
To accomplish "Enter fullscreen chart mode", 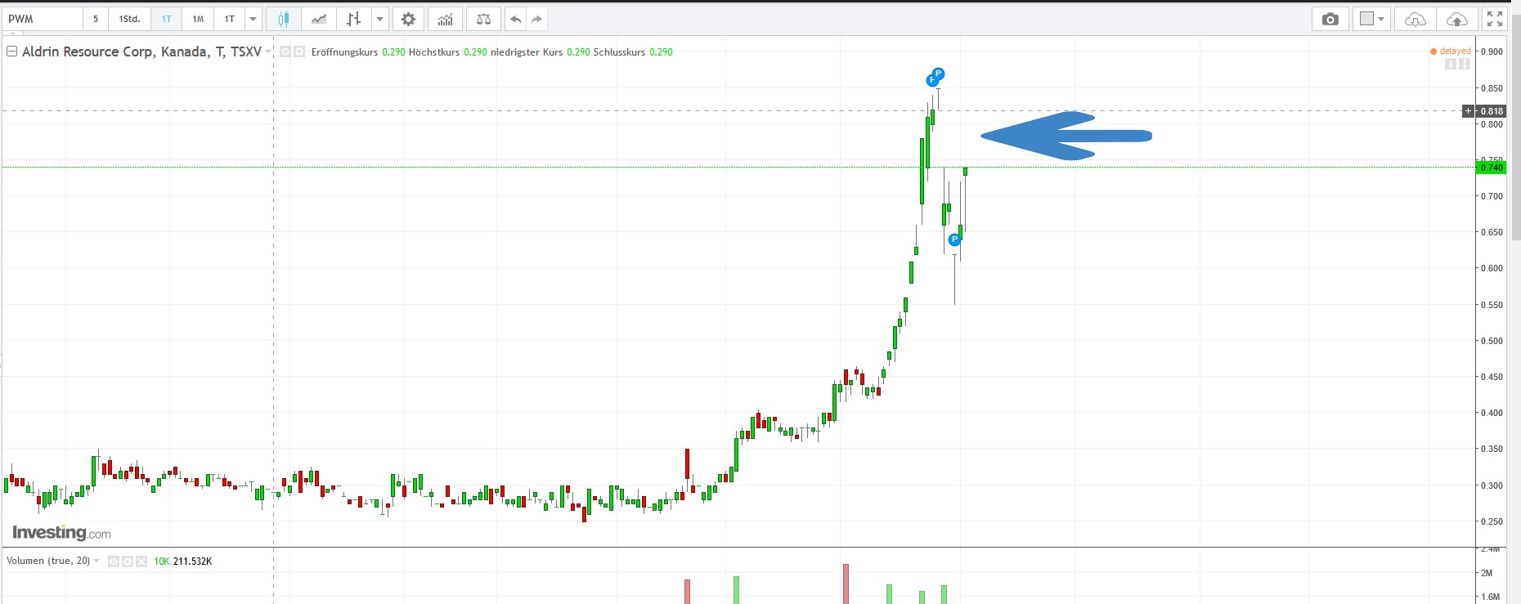I will pos(1495,19).
